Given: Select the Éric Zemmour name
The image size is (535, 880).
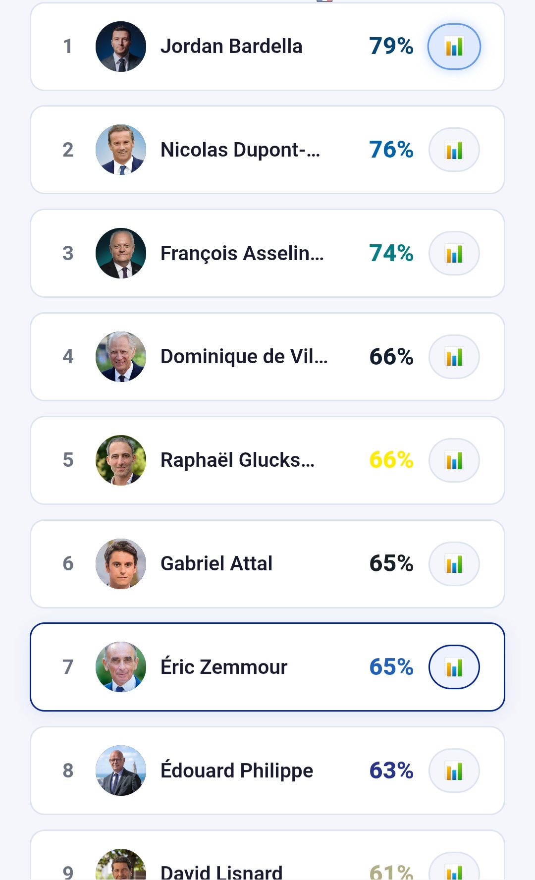Looking at the screenshot, I should [x=224, y=667].
